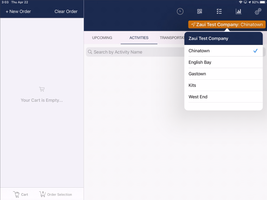Click the search magnifier icon
The height and width of the screenshot is (200, 267).
click(x=90, y=52)
